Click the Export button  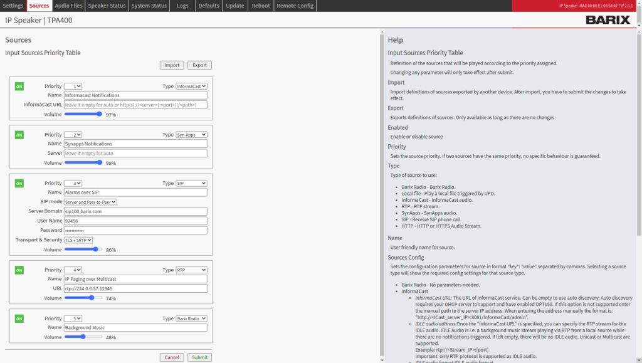[199, 65]
